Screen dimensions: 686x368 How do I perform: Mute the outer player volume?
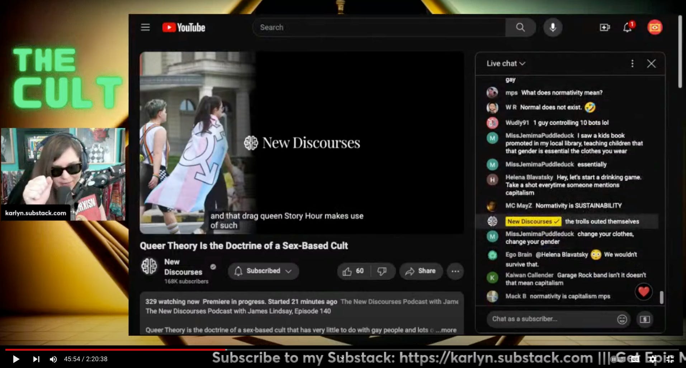[x=53, y=359]
